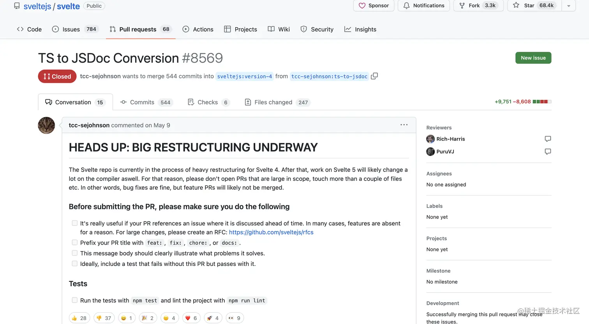Click the rocket reaction with 4

tap(213, 318)
